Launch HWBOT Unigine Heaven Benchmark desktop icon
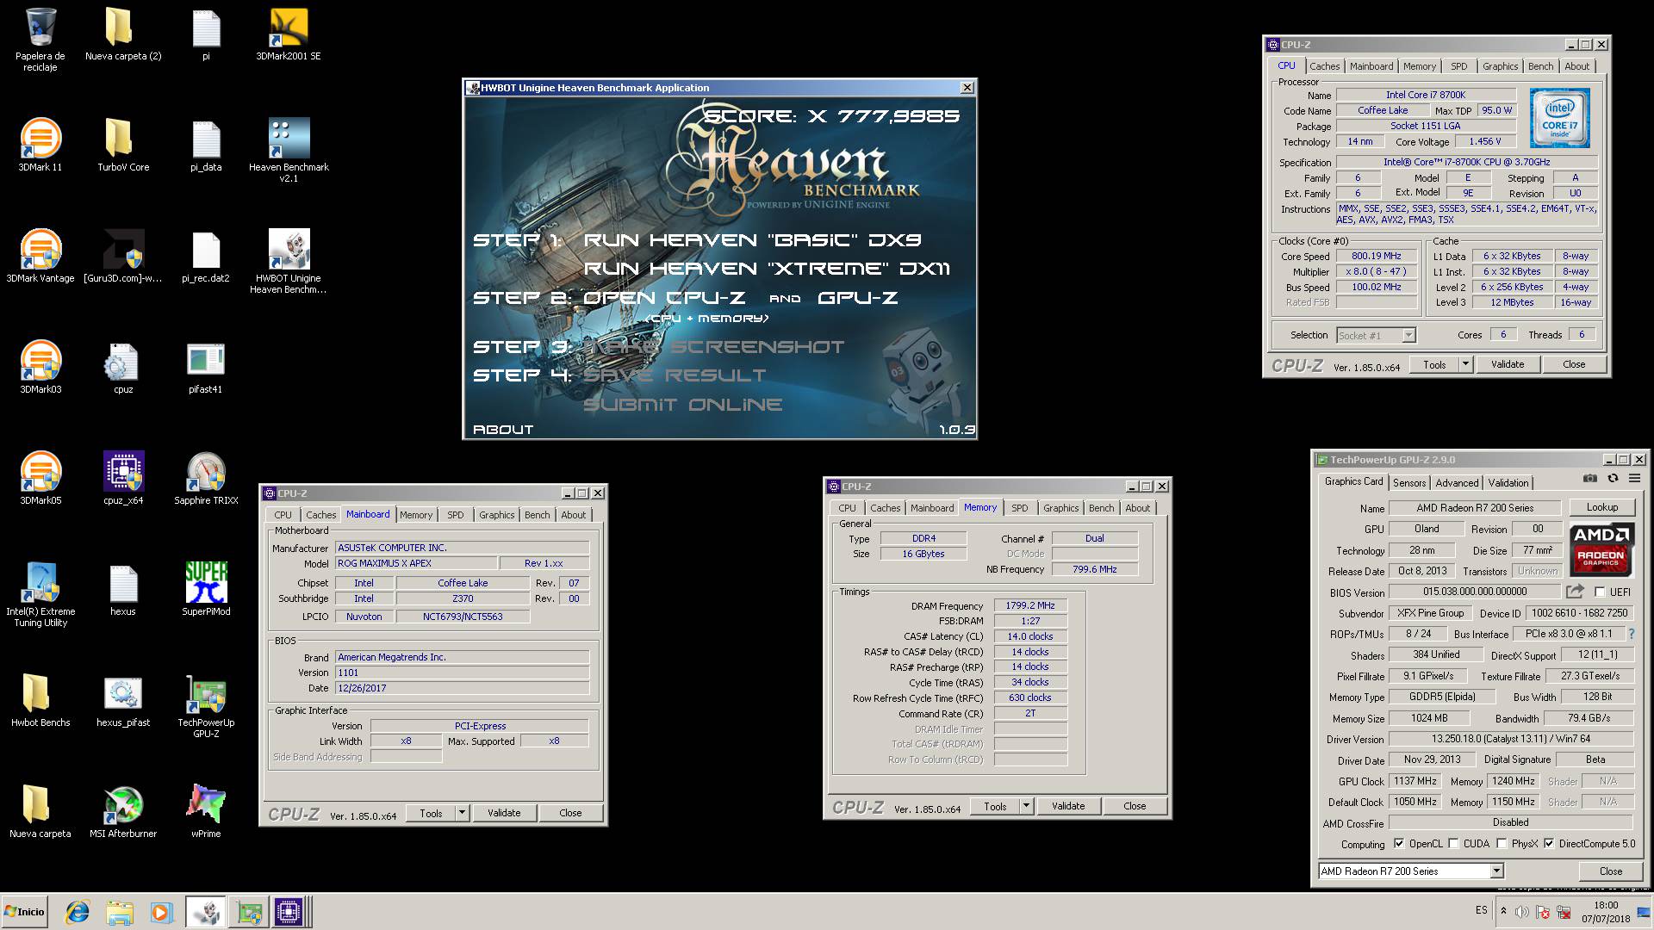 point(289,261)
